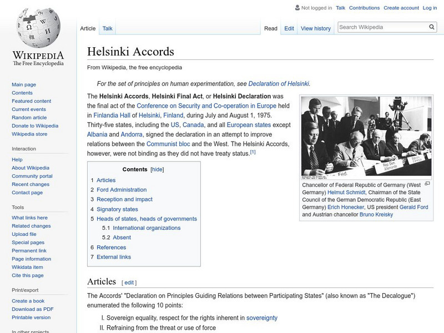Viewport: 444px width, 333px height.
Task: Click footnote reference [1]
Action: pyautogui.click(x=253, y=152)
